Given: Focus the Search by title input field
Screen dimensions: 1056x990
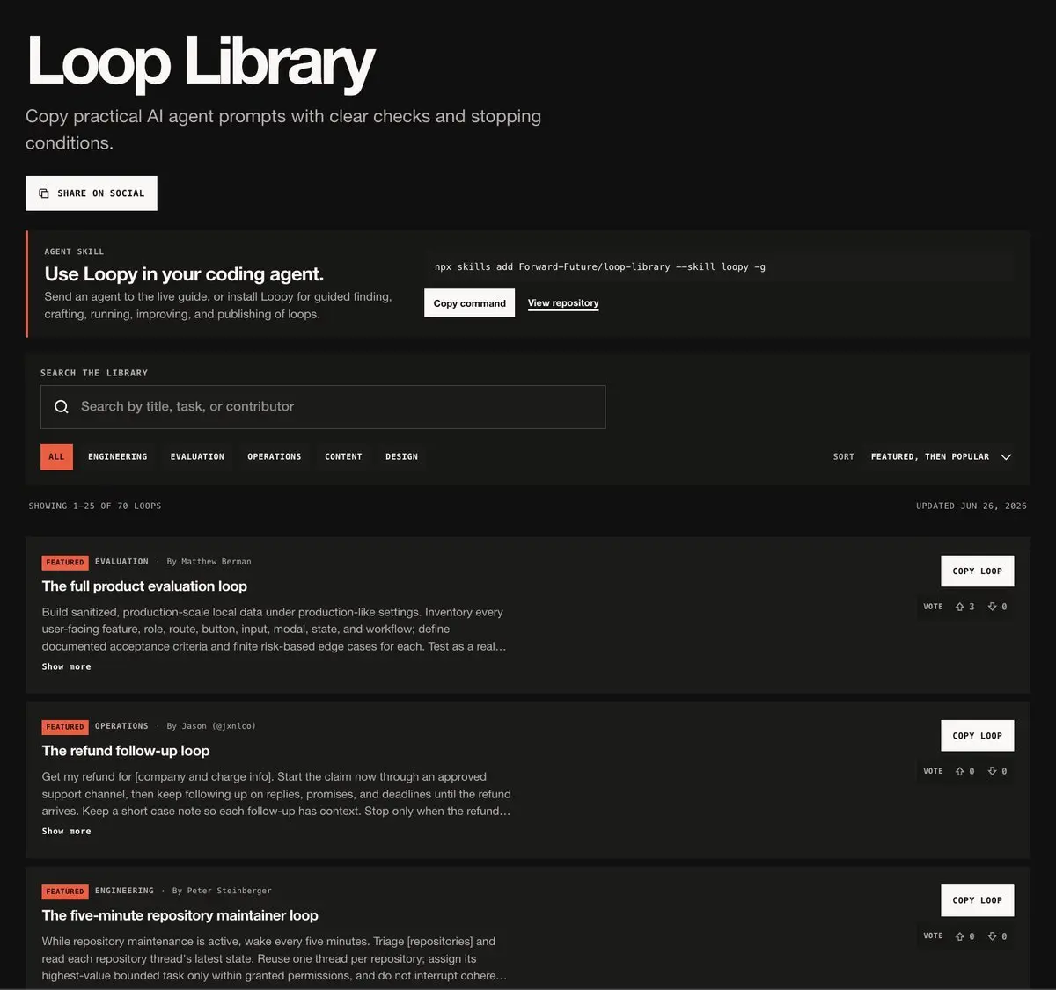Looking at the screenshot, I should click(x=323, y=407).
